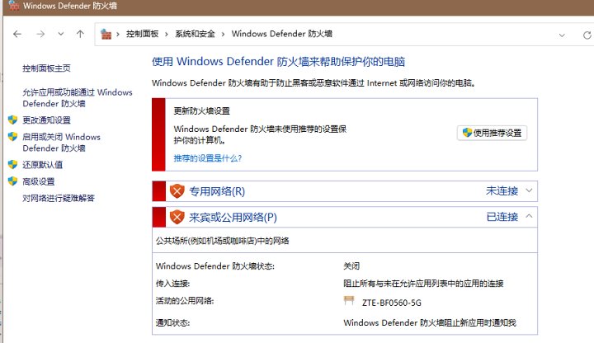The width and height of the screenshot is (594, 343).
Task: Open 高级设置 in the left sidebar
Action: (x=39, y=181)
